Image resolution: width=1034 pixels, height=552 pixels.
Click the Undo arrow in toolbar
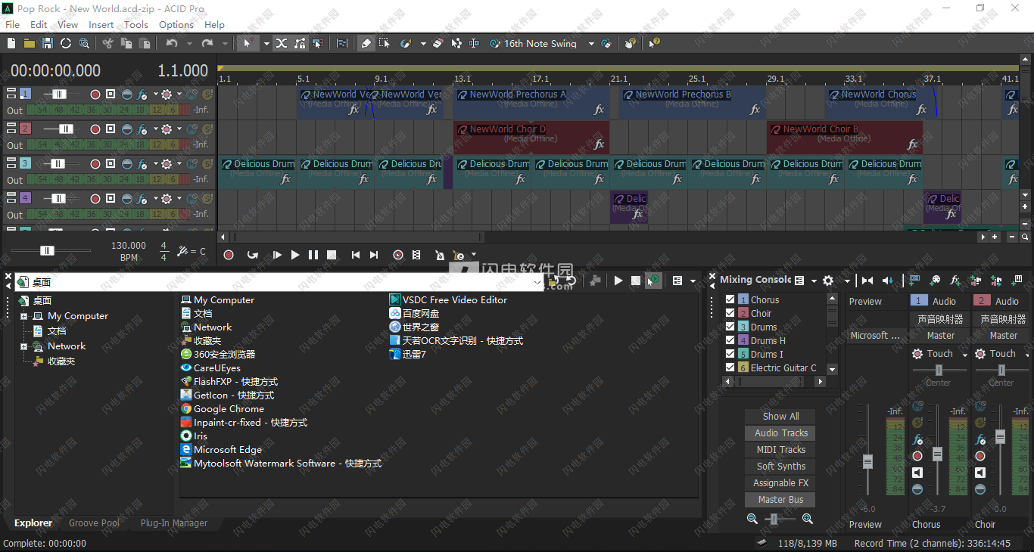[x=172, y=44]
